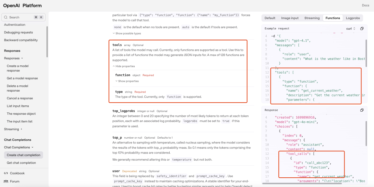Copy the response code block

coord(362,110)
